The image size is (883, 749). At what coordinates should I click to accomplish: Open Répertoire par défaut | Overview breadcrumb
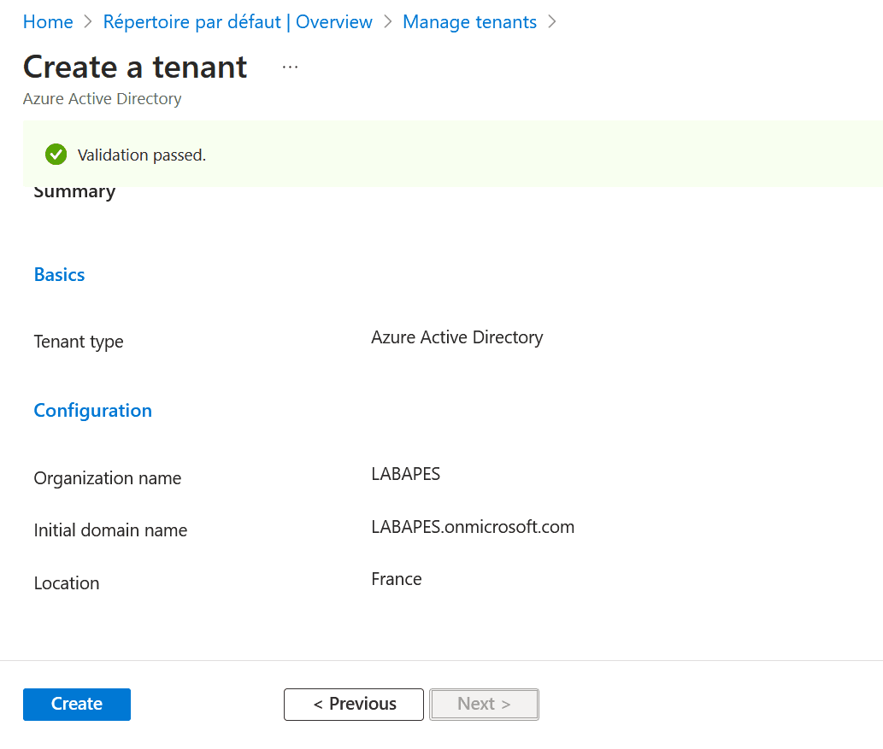[x=238, y=22]
